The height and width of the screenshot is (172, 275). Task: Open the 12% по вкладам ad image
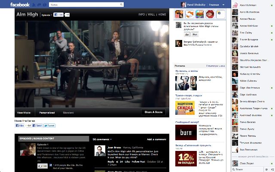pyautogui.click(x=186, y=159)
